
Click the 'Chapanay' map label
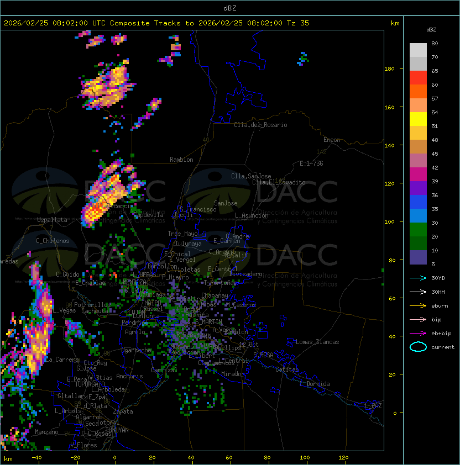coord(215,295)
